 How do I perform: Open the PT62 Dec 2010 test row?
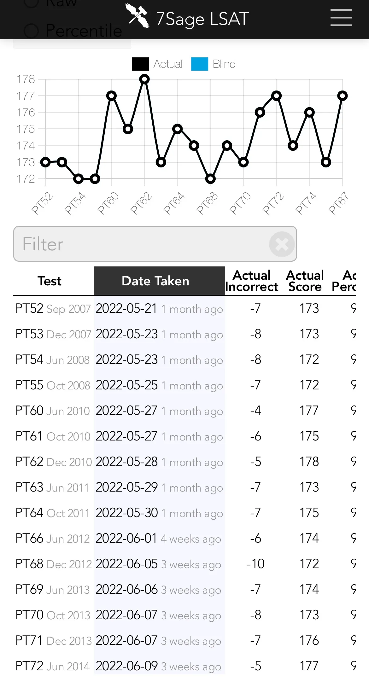click(x=29, y=462)
